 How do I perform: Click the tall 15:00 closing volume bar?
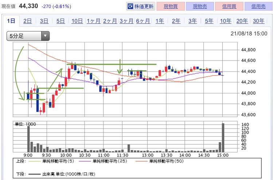(x=223, y=138)
